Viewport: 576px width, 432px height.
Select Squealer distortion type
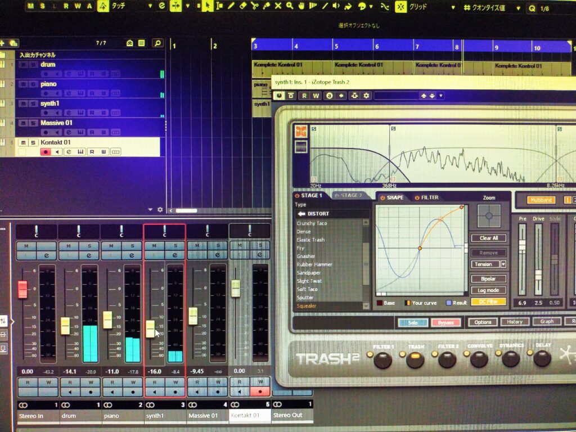(x=307, y=305)
